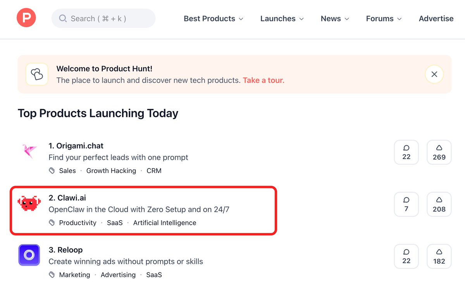The height and width of the screenshot is (293, 465).
Task: Expand the Launches menu
Action: point(282,19)
